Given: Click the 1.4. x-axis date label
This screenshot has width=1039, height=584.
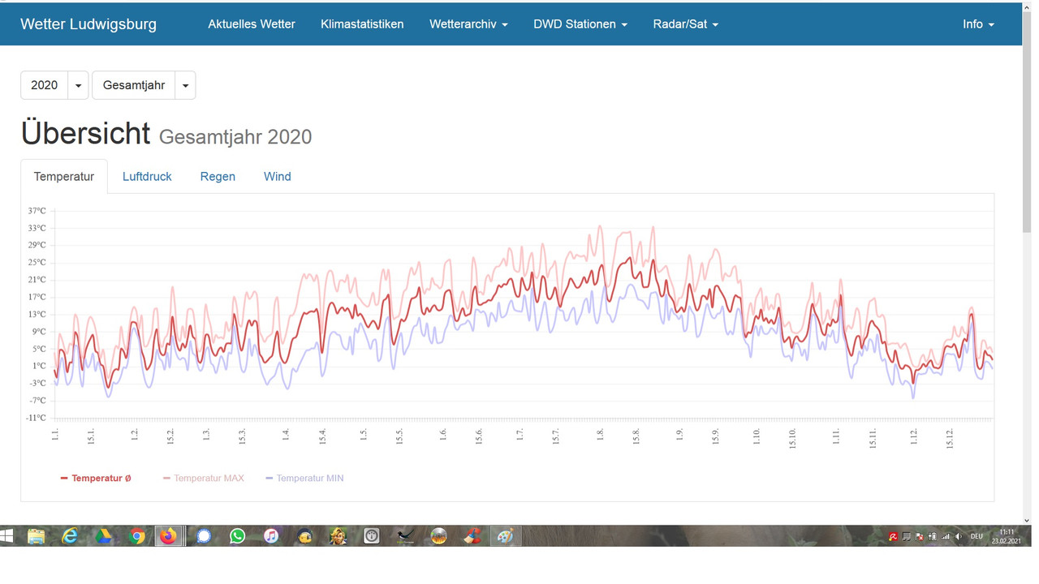Looking at the screenshot, I should pyautogui.click(x=286, y=435).
